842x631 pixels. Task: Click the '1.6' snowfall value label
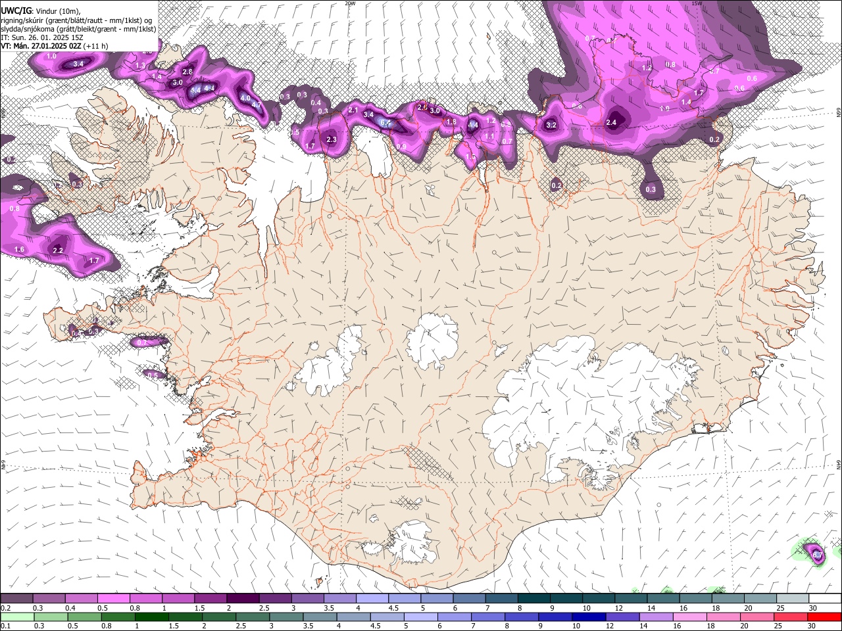(19, 250)
